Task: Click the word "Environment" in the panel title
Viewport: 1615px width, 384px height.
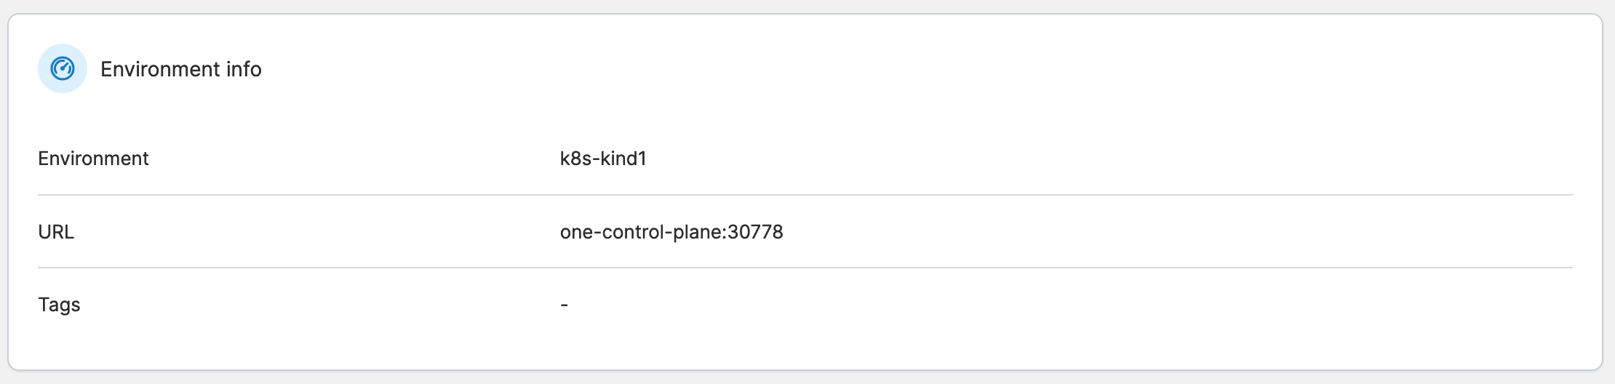Action: [160, 69]
